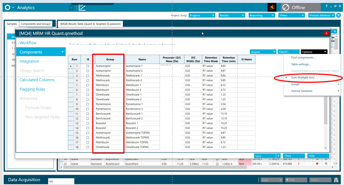Tick the IS checkbox for Acetamiprid 1
The height and width of the screenshot is (185, 344).
pos(88,66)
